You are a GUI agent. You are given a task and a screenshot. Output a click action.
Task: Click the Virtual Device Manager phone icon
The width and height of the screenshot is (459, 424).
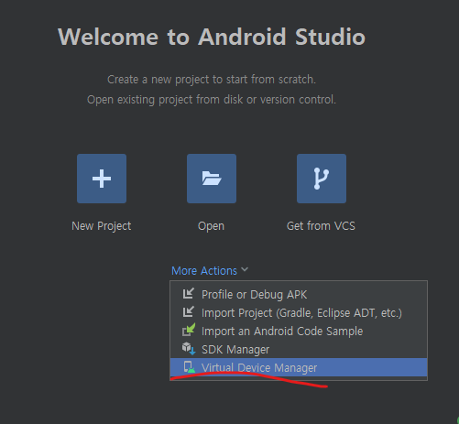click(x=189, y=367)
